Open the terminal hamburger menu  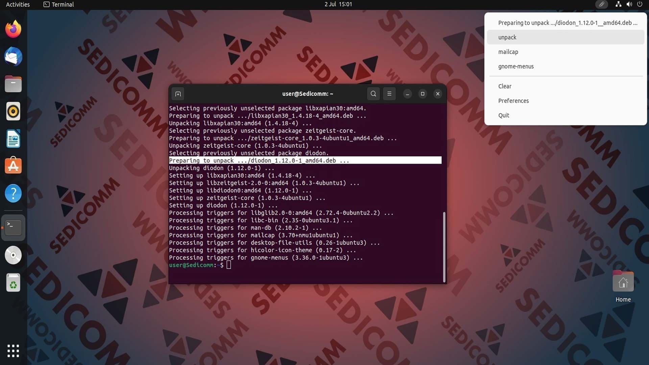point(389,94)
